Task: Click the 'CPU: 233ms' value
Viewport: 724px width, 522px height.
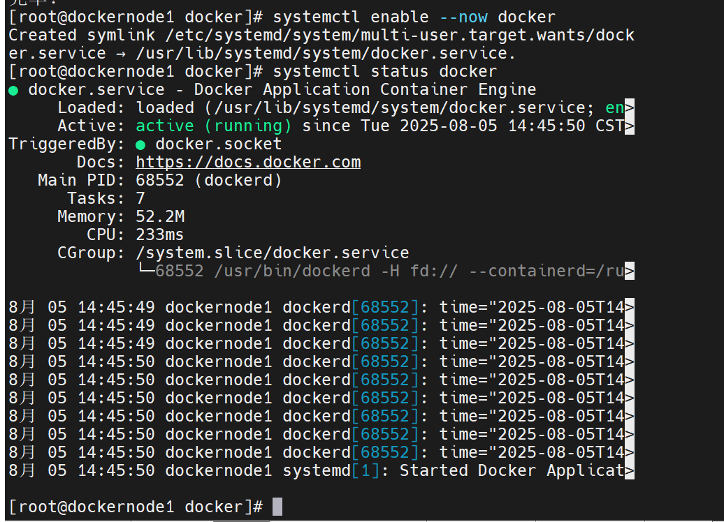Action: [160, 234]
